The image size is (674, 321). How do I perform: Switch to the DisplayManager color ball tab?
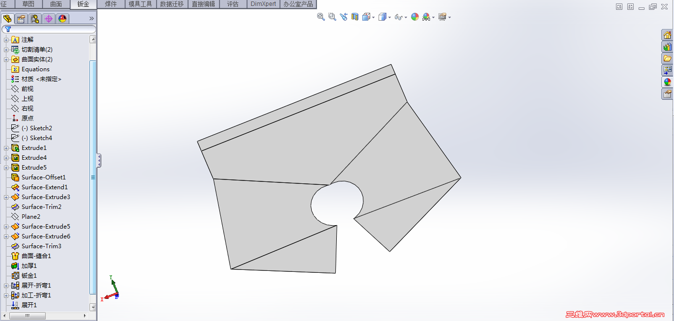point(62,19)
